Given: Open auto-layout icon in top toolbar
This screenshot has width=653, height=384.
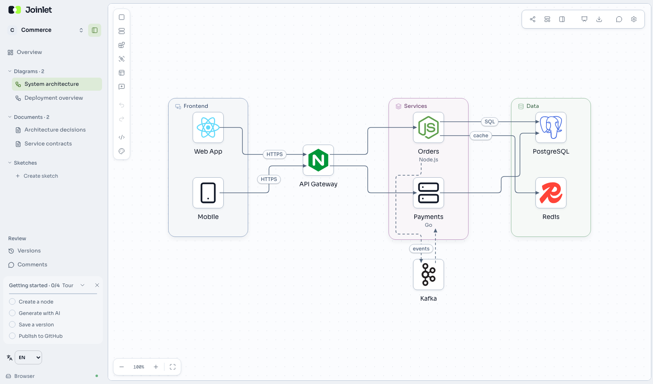Looking at the screenshot, I should tap(547, 19).
